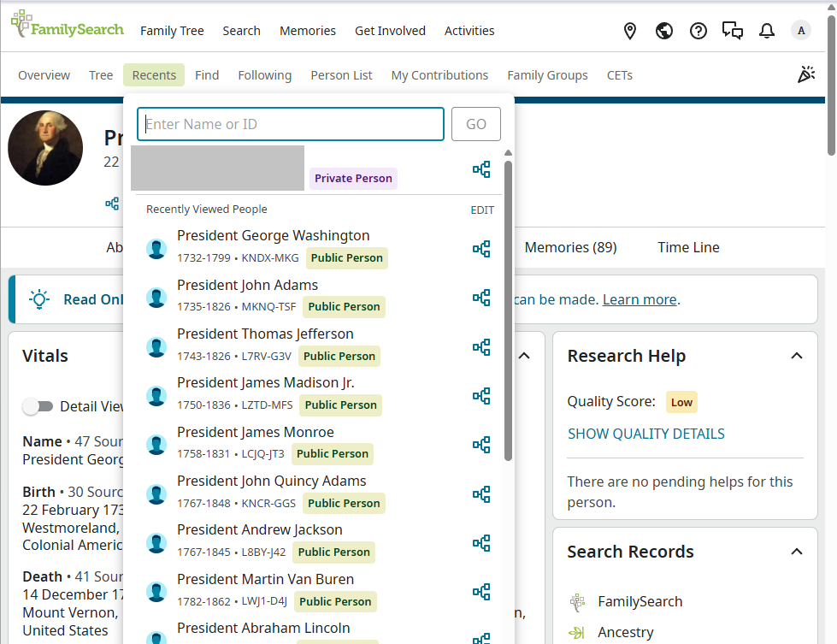Open the CETs tab
Image resolution: width=837 pixels, height=644 pixels.
pyautogui.click(x=619, y=75)
